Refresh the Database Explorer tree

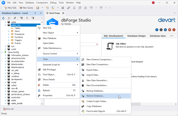click(4, 18)
